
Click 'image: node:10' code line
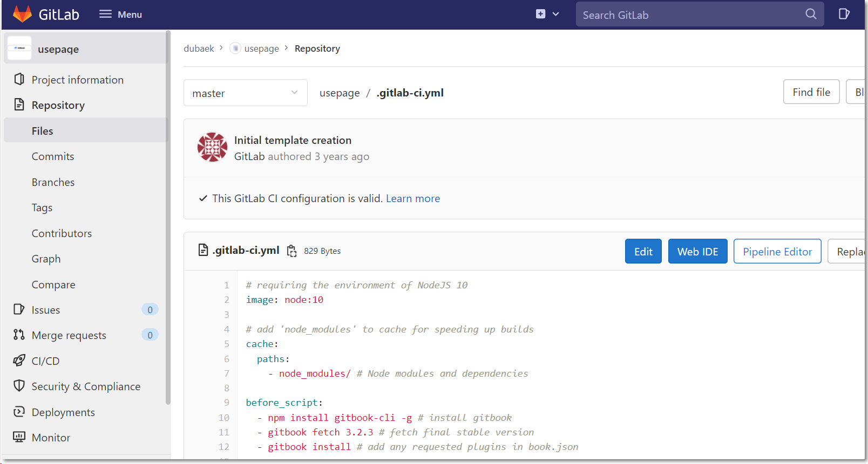[x=284, y=300]
